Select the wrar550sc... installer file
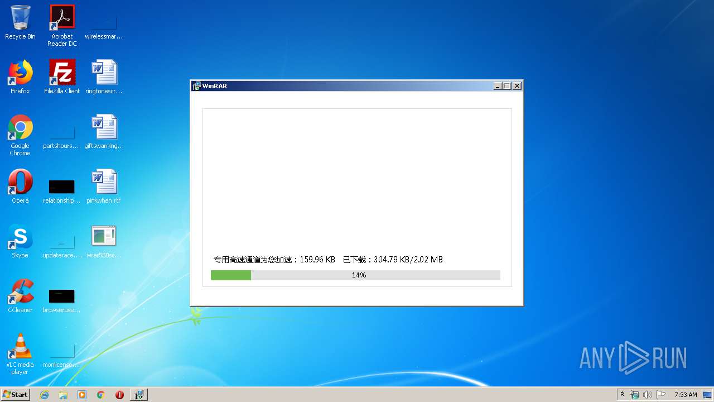 (x=104, y=241)
